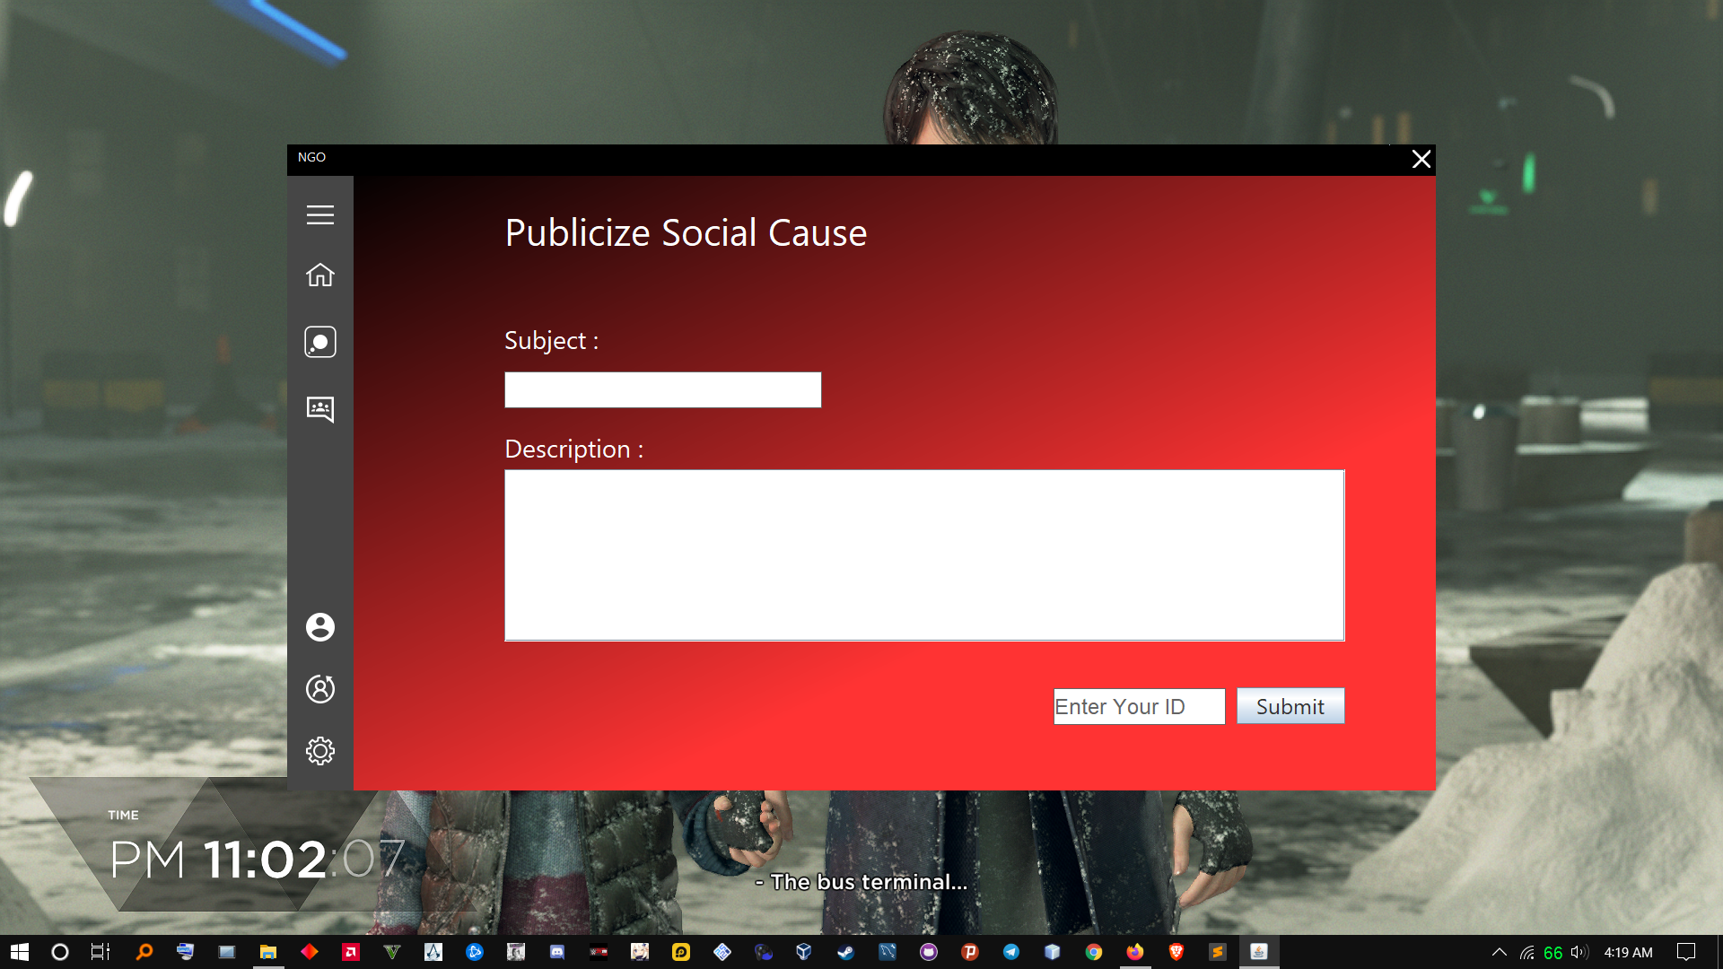The image size is (1723, 969).
Task: Open Google Chrome from taskbar
Action: click(1093, 952)
